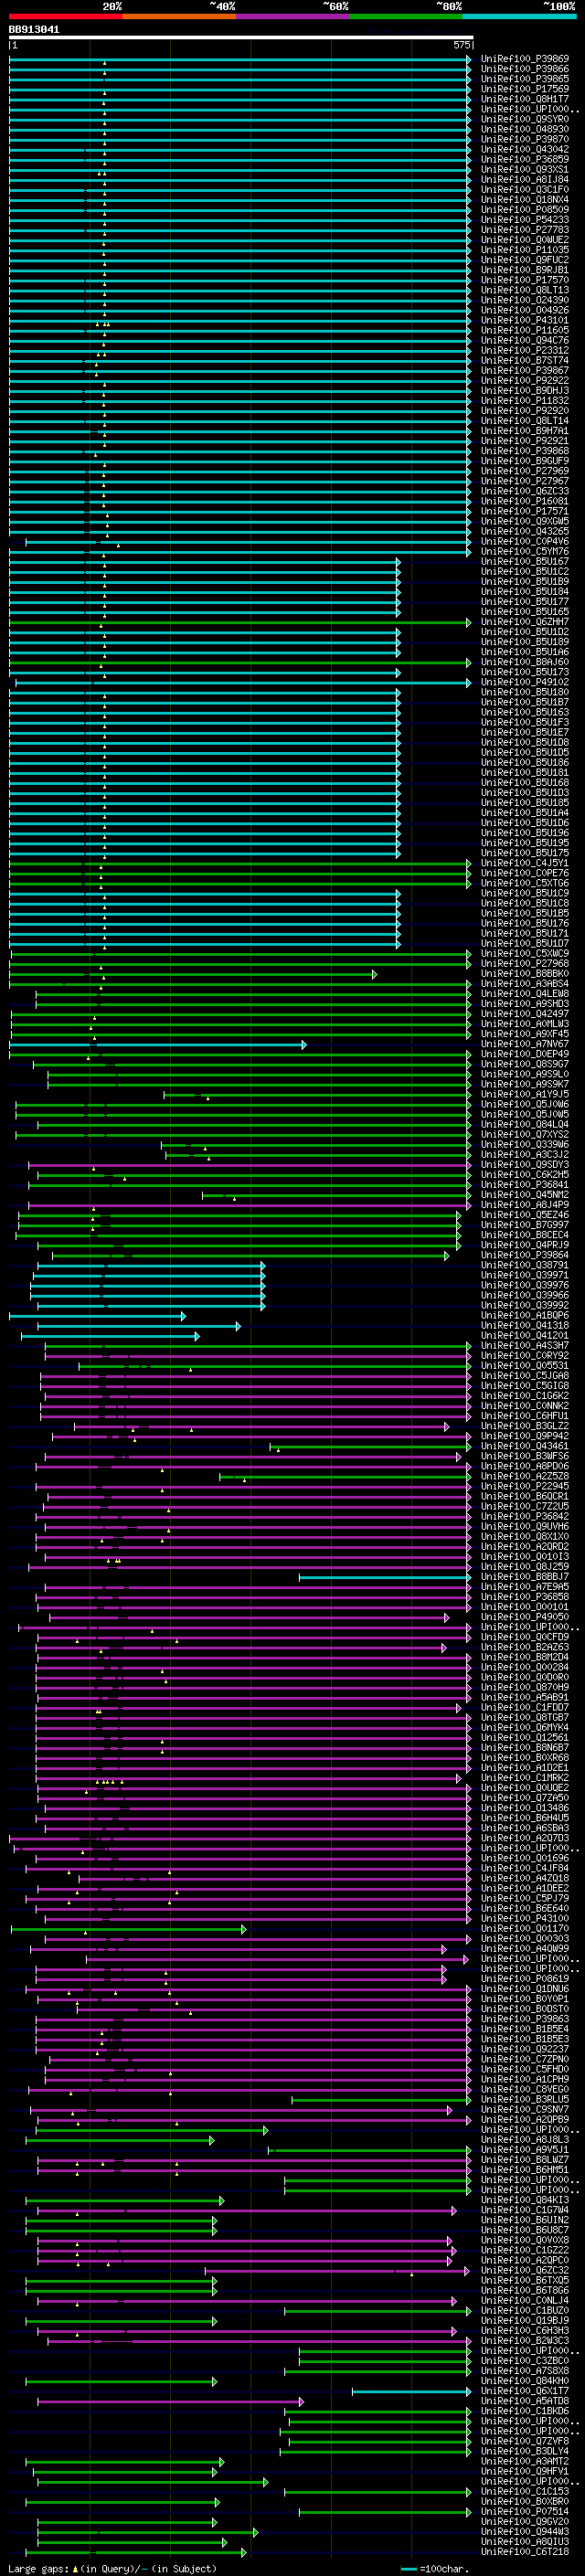
Task: Select label UniRef100_Q01170
Action: click(525, 1929)
